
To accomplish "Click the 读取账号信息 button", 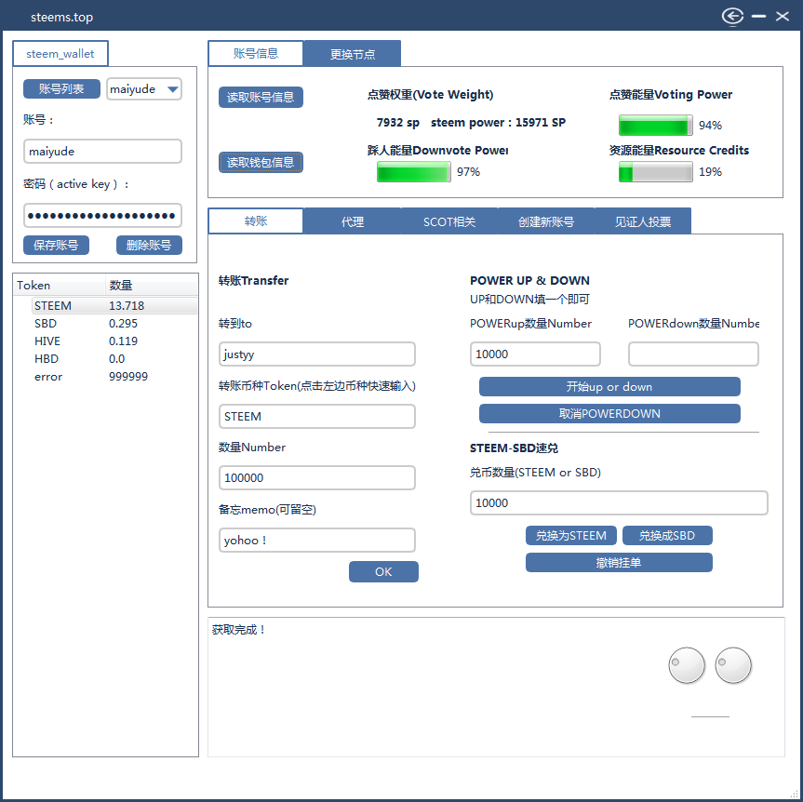I will 261,97.
